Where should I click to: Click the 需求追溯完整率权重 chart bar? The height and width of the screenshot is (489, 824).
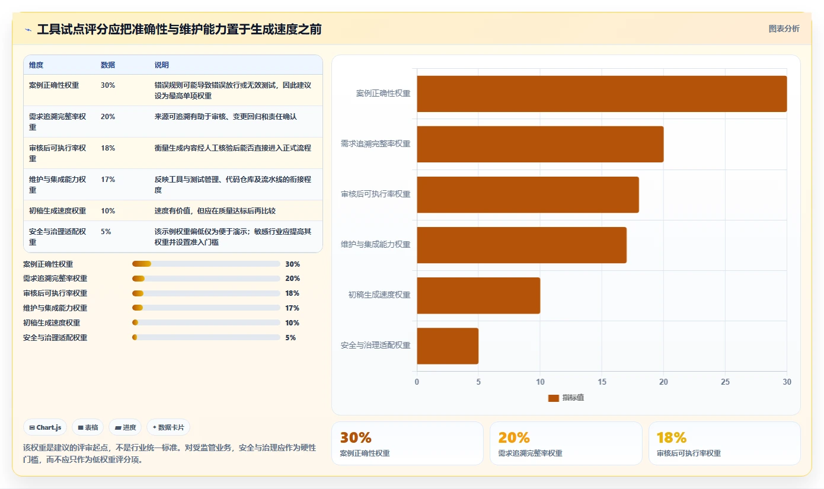[540, 144]
